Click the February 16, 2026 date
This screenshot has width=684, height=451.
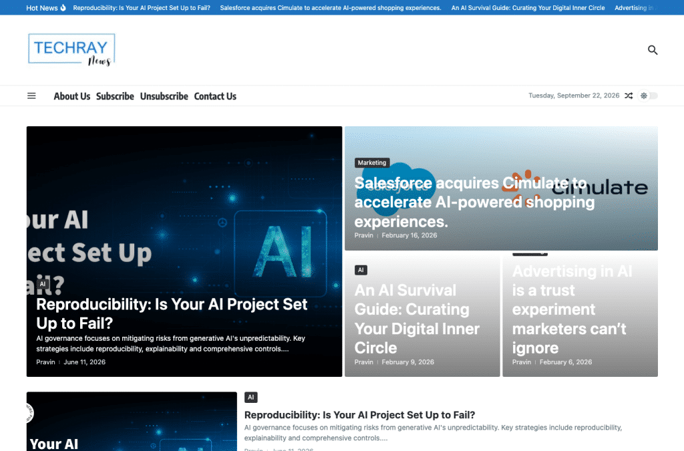coord(409,235)
